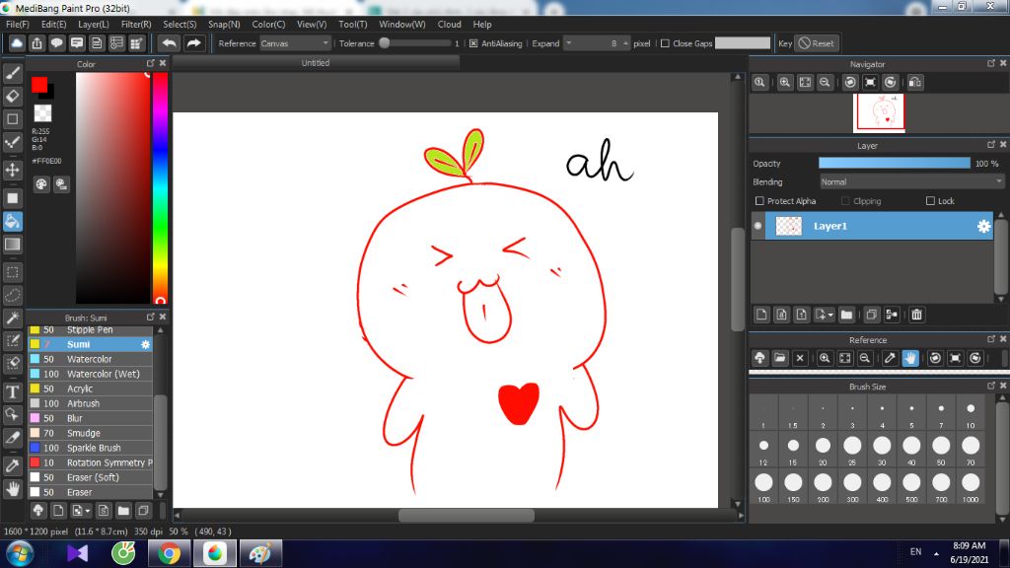Viewport: 1010px width, 568px height.
Task: Click the taskbar clock
Action: (970, 552)
